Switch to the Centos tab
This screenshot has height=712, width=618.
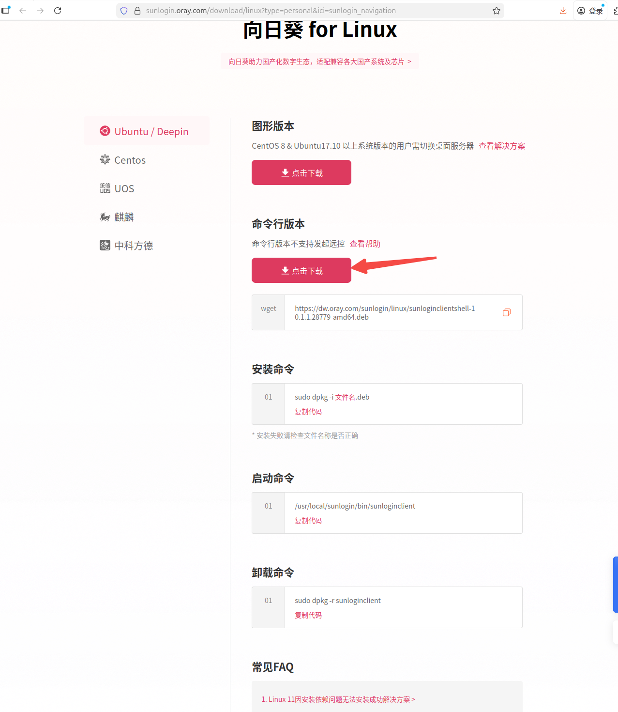pyautogui.click(x=123, y=160)
